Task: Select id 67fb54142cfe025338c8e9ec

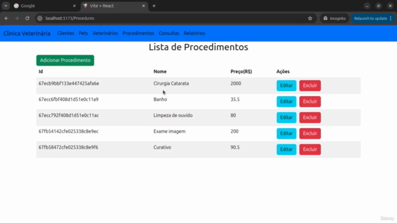Action: click(x=68, y=131)
